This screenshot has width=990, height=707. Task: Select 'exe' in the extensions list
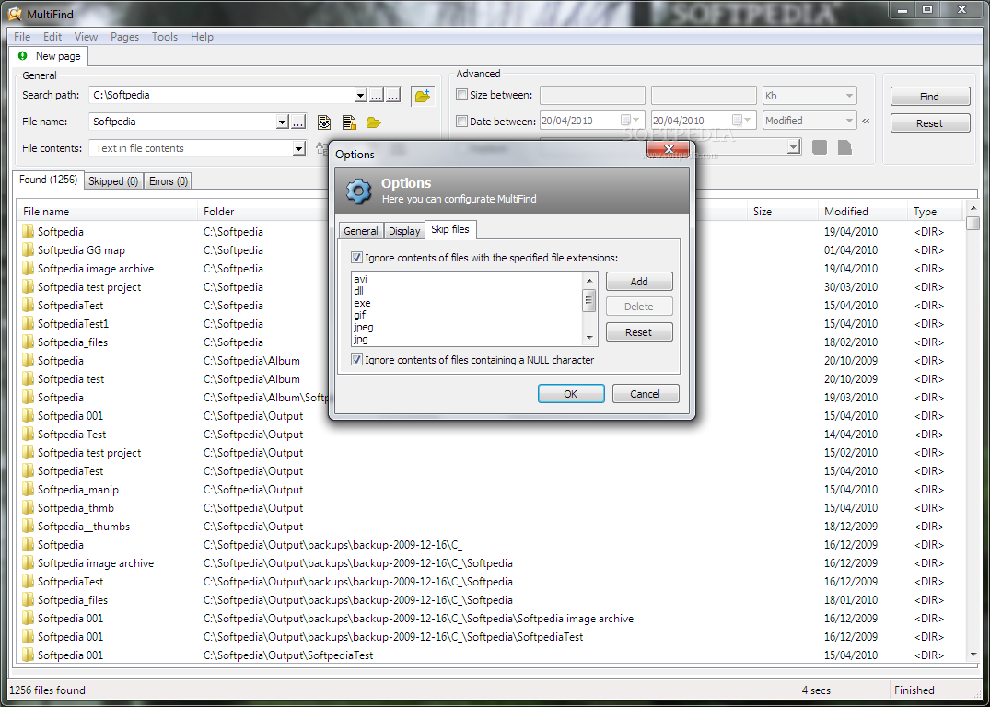362,303
